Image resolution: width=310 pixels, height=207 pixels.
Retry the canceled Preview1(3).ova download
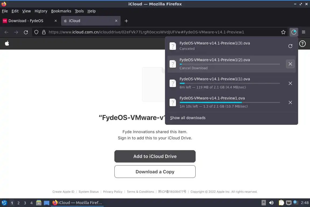tap(290, 46)
